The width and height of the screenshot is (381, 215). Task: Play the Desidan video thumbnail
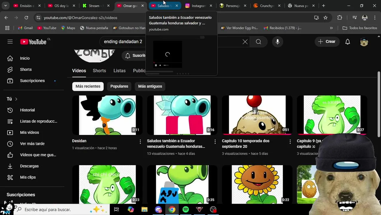pos(107,115)
